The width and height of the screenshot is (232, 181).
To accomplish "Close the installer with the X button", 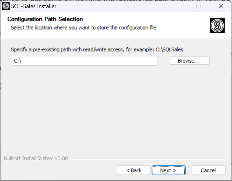I will (221, 6).
